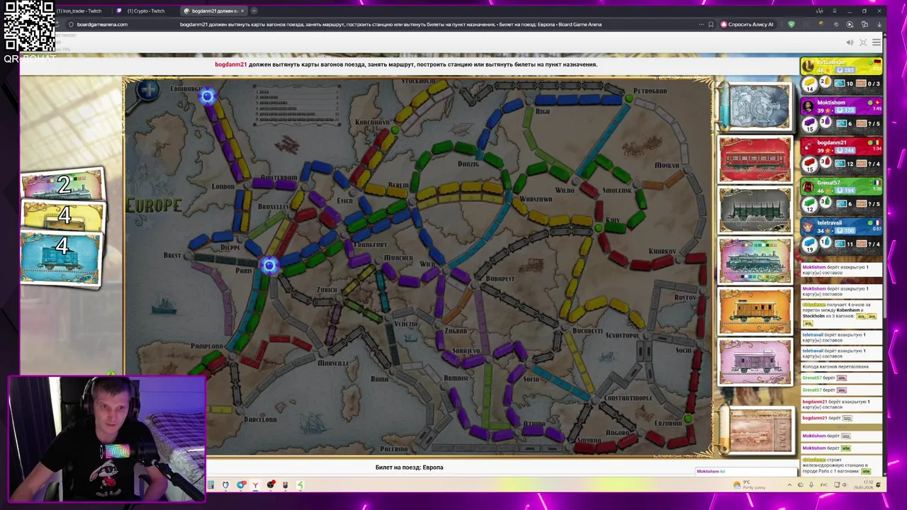The image size is (907, 510).
Task: Click the Paris destination marker
Action: click(269, 266)
